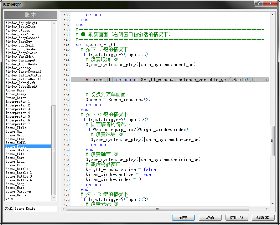
Task: Click '@item_window.index = 0' code line
Action: click(x=113, y=179)
